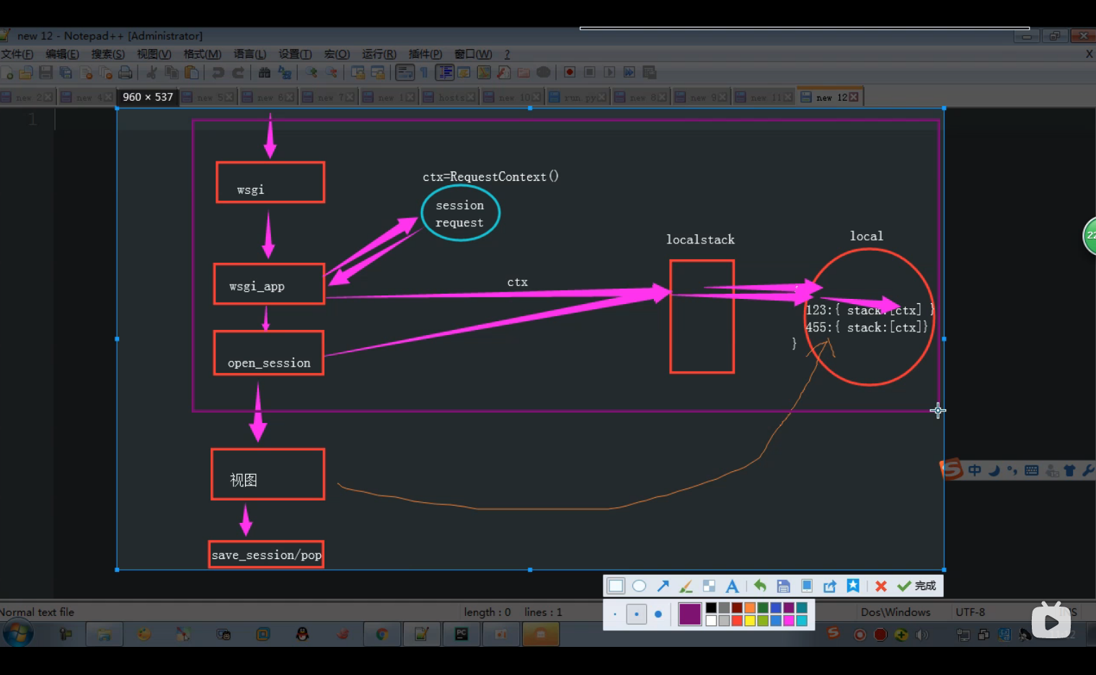This screenshot has width=1096, height=675.
Task: Save the screenshot with the floppy disk icon
Action: [784, 586]
